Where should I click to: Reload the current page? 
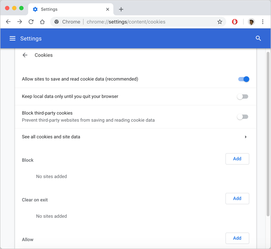[31, 22]
